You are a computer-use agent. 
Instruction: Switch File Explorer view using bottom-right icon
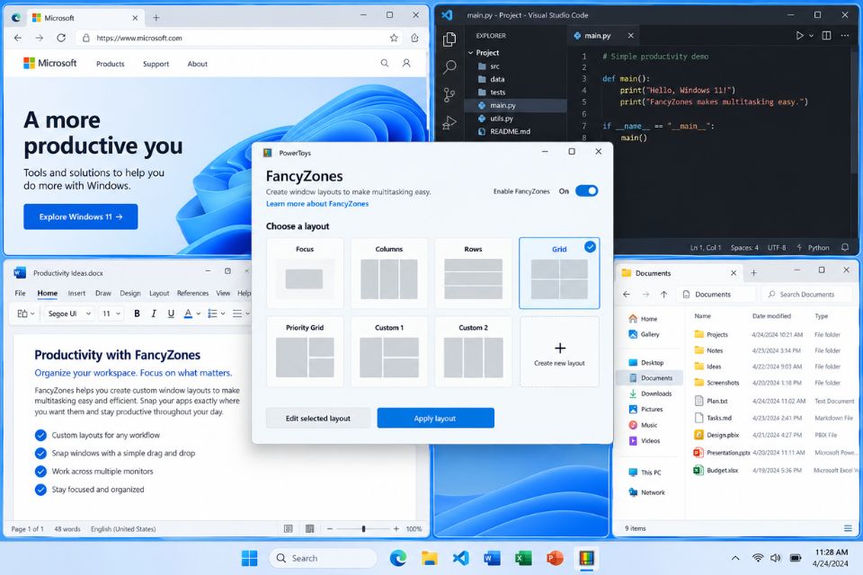pos(848,528)
